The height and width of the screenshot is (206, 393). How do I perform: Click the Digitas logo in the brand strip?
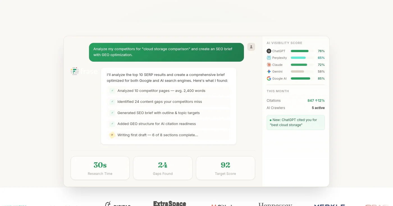click(118, 204)
